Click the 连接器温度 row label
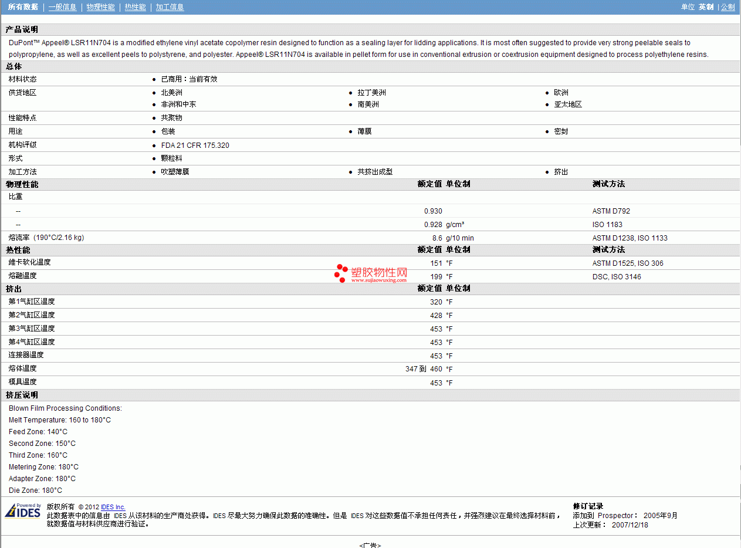Viewport: 741px width, 548px height. coord(26,355)
